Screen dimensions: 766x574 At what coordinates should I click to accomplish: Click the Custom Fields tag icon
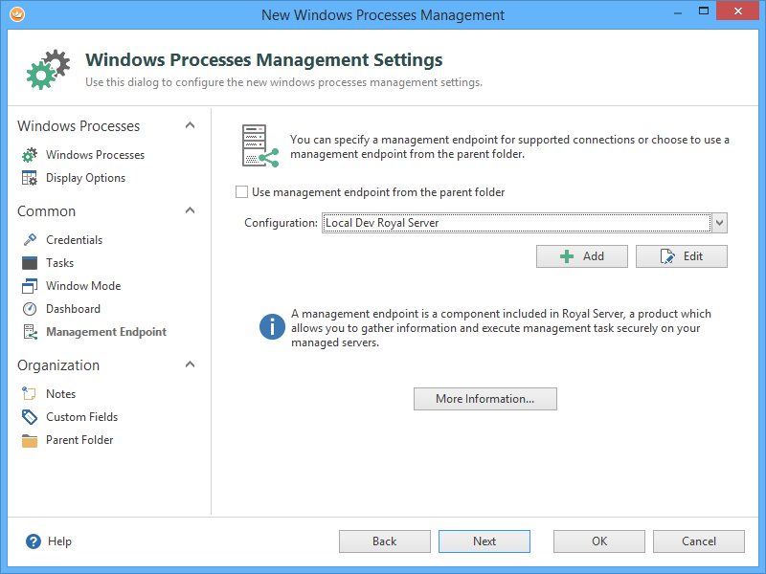(30, 417)
